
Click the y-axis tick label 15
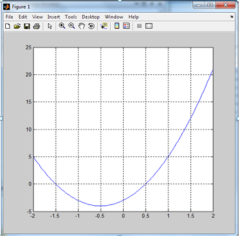[x=28, y=102]
